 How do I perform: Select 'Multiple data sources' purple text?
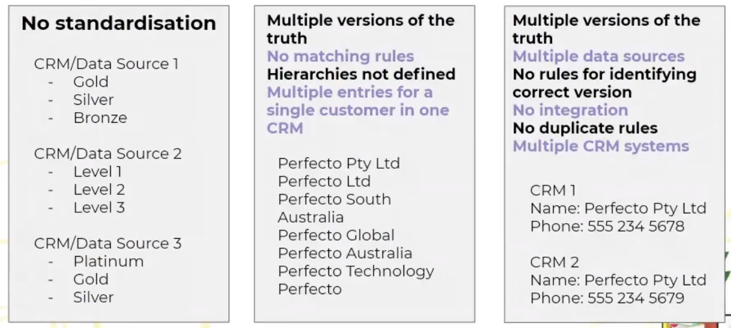599,56
